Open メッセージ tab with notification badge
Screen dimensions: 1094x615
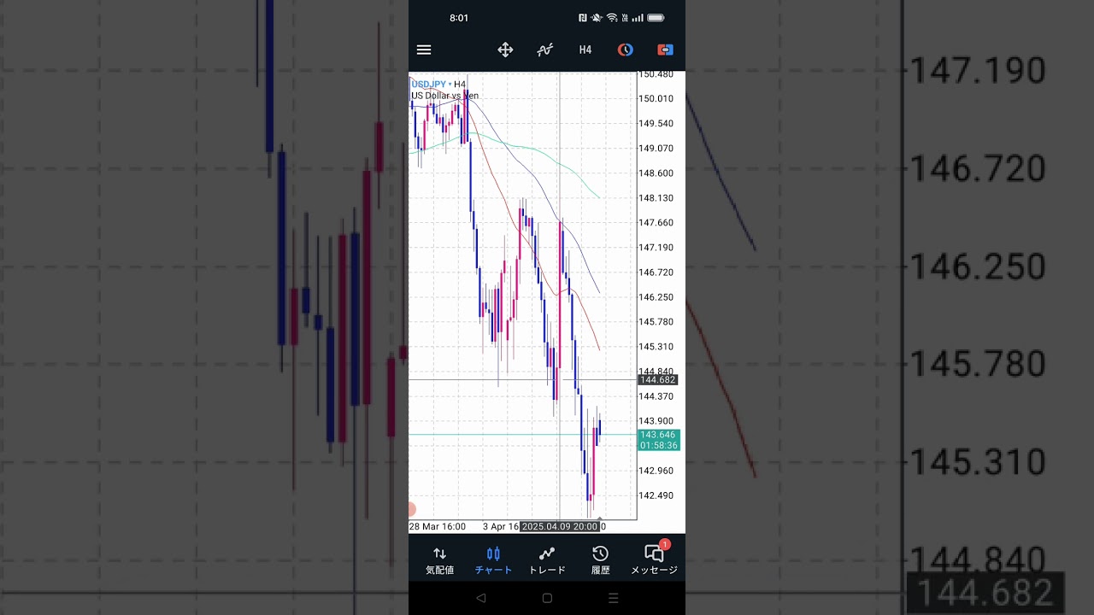pyautogui.click(x=654, y=560)
